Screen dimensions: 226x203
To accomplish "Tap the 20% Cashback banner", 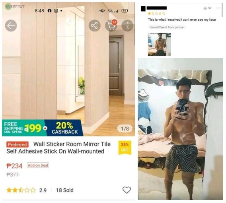I will click(x=64, y=128).
